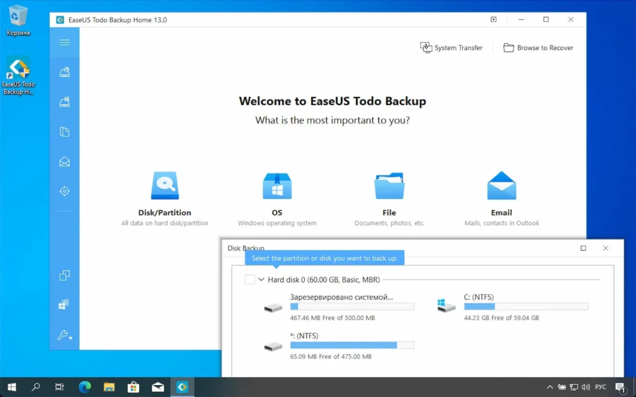Select the 'Зарезервировано системой' partition drive icon

273,308
